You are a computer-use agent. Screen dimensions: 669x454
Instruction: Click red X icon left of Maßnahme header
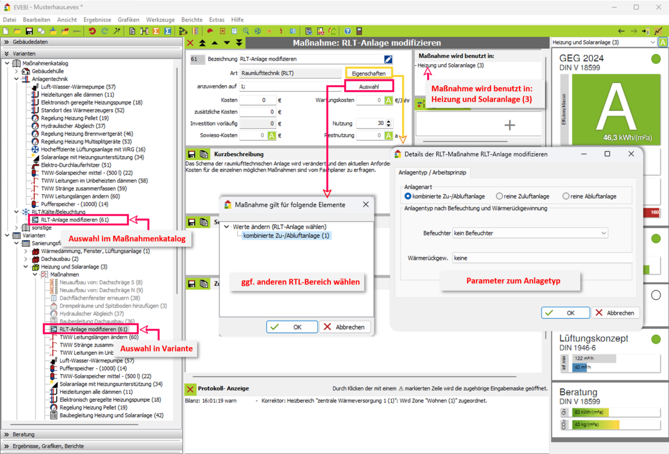(x=190, y=43)
